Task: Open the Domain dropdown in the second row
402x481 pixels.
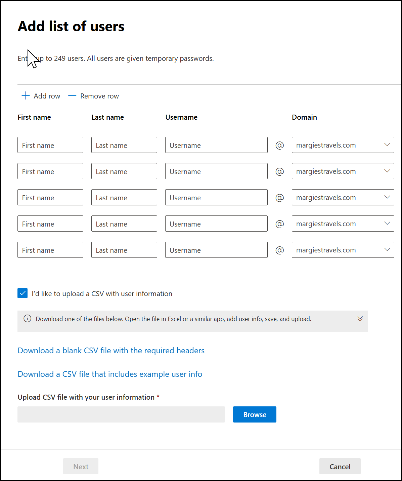Action: point(343,171)
